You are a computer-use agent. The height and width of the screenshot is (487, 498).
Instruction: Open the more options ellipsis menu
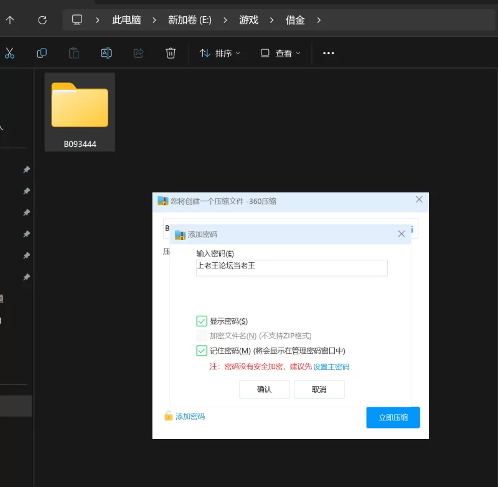tap(329, 53)
